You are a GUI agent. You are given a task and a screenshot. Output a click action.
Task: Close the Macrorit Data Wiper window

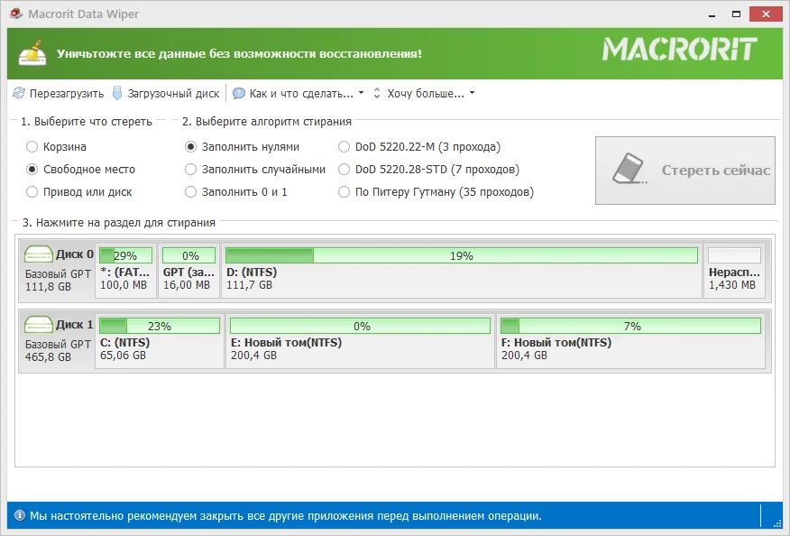click(x=766, y=14)
